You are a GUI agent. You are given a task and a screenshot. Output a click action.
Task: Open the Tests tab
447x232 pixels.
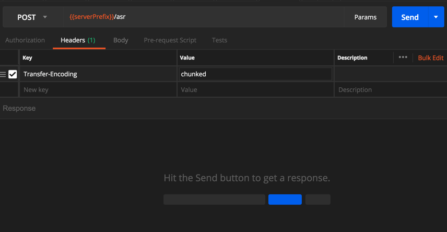point(219,40)
